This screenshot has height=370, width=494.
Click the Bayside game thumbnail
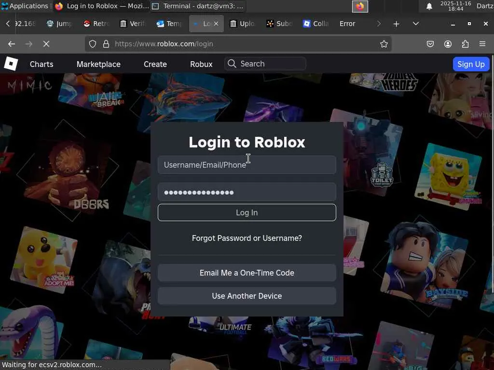[x=424, y=265]
